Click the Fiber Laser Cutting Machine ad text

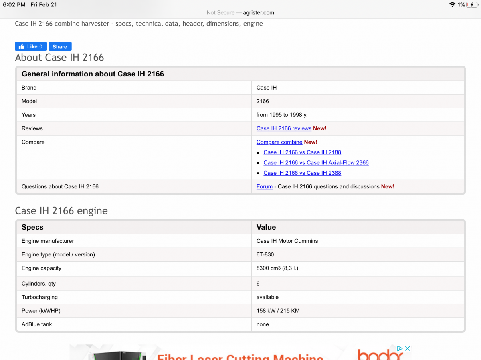[240, 355]
